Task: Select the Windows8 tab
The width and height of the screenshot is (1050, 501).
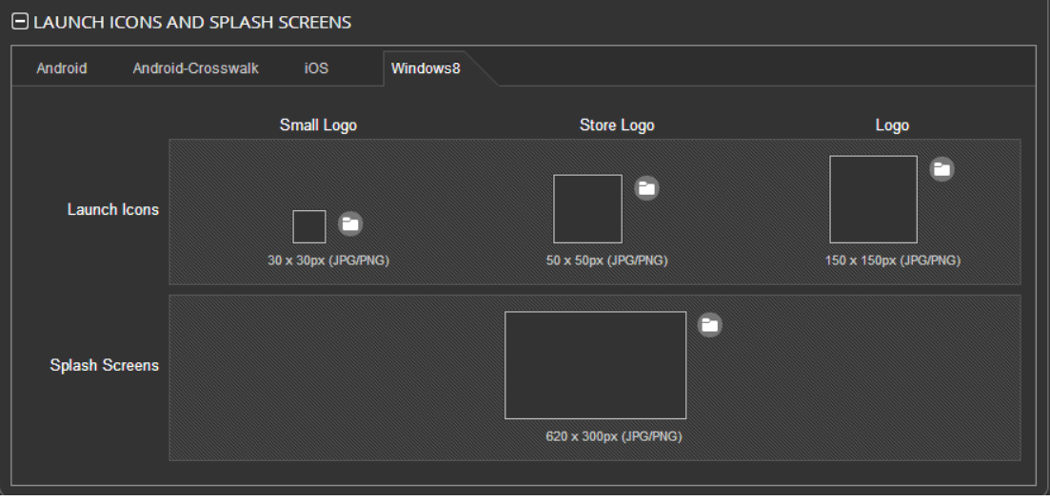Action: (x=426, y=68)
